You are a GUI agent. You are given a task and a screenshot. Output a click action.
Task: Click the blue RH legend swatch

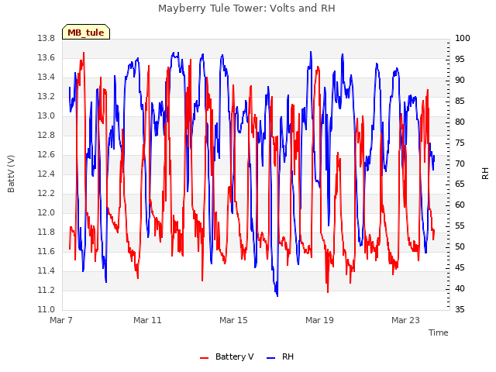coord(271,358)
